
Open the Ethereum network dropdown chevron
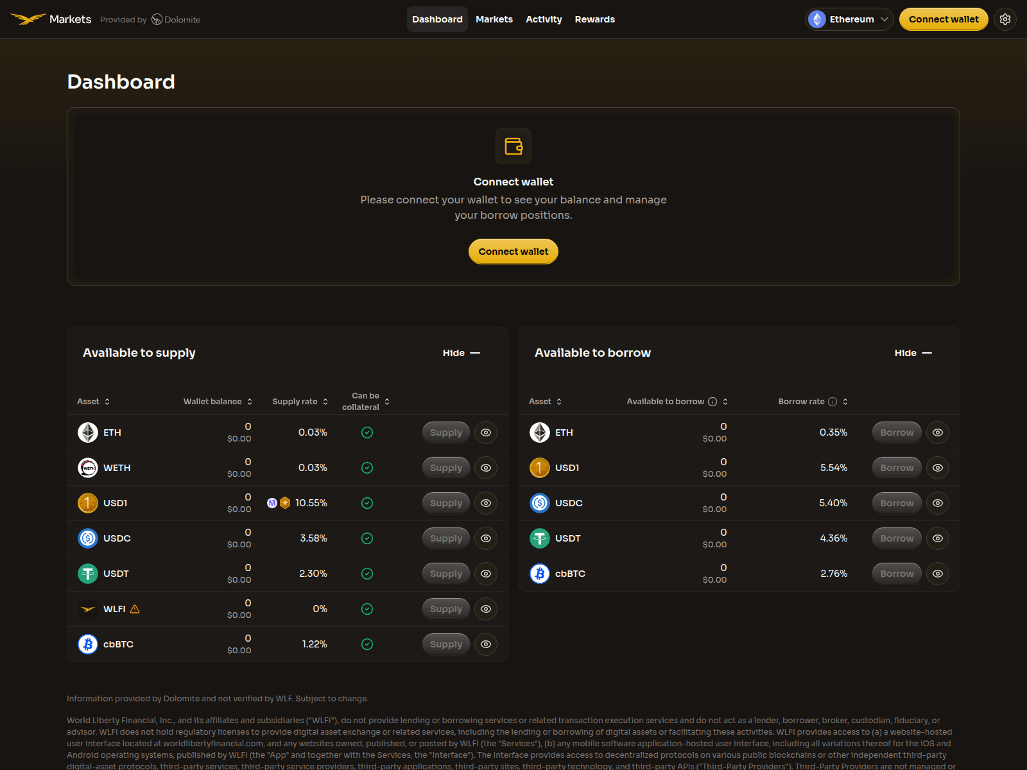[x=885, y=19]
